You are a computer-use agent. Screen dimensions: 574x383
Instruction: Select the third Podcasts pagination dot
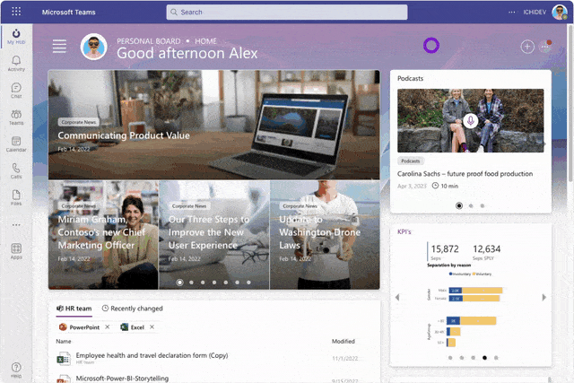483,205
